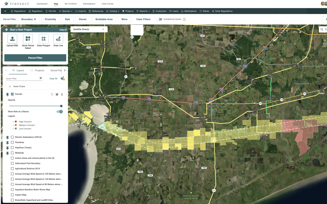327x204 pixels.
Task: Open the Satellite Streets basemap dropdown
Action: click(89, 29)
